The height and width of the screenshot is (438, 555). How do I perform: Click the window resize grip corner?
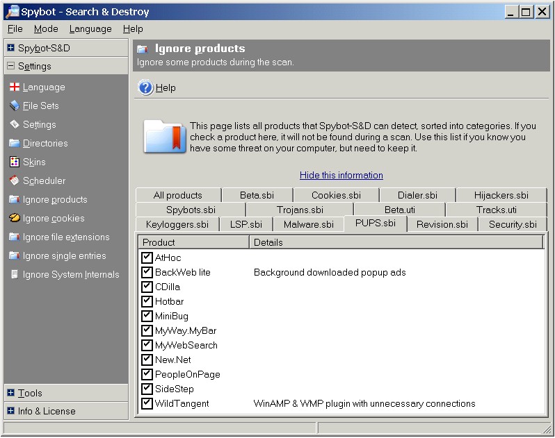[x=547, y=429]
